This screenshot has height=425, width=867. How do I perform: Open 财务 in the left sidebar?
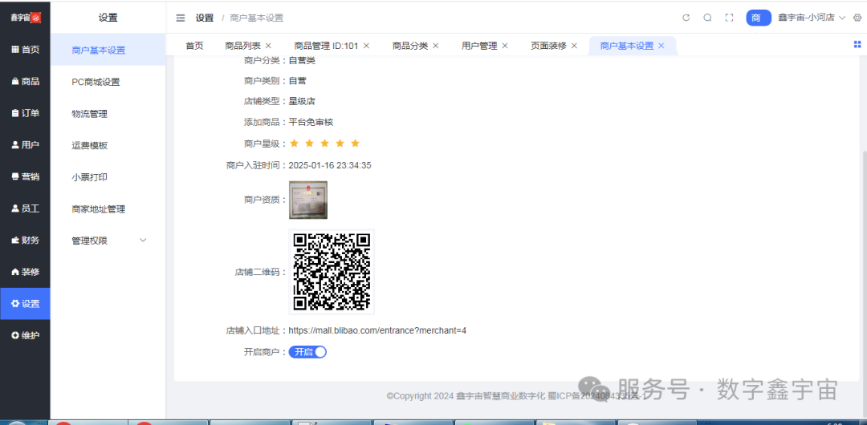coord(25,240)
